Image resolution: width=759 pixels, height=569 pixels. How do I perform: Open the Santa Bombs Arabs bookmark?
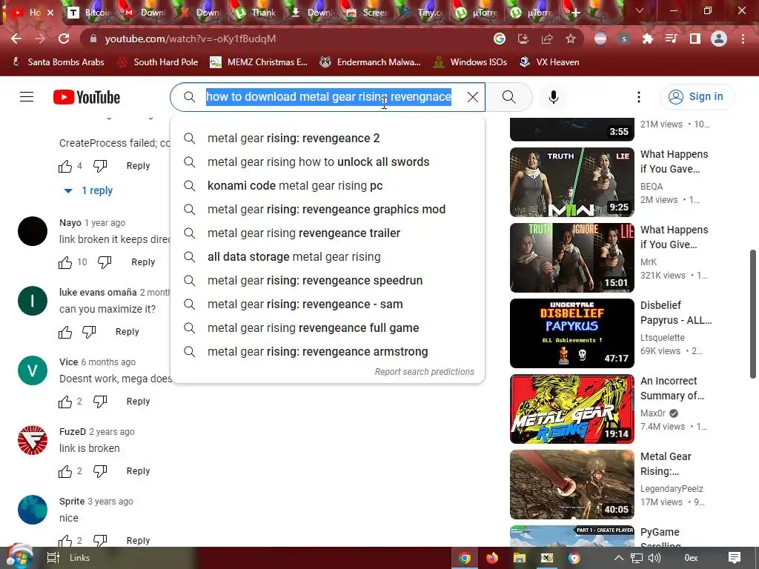(x=58, y=62)
